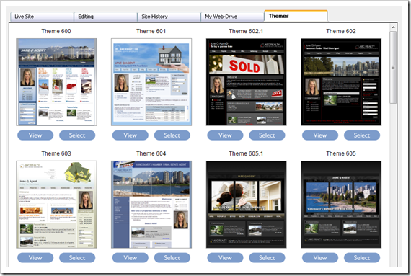The image size is (411, 276).
Task: Open the Theme 602.1 SOLD thumbnail
Action: (246, 82)
